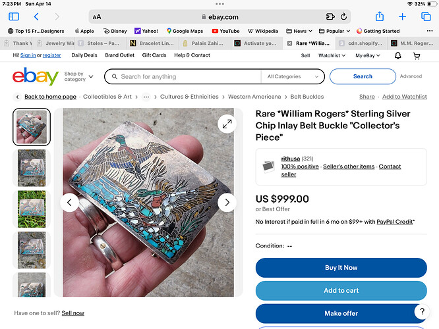Open eBay notifications bell
Viewport: 439px width, 329px height.
pos(398,56)
